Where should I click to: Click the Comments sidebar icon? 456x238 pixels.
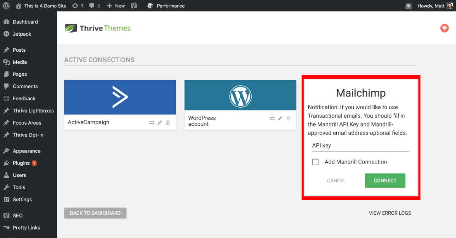tap(6, 86)
